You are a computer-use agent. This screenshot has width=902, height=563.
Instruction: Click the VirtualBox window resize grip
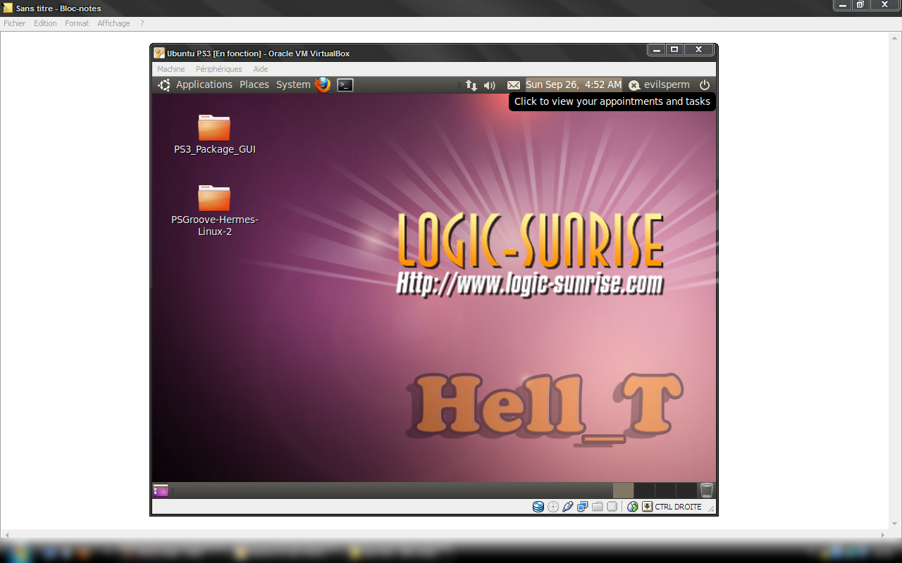(711, 509)
